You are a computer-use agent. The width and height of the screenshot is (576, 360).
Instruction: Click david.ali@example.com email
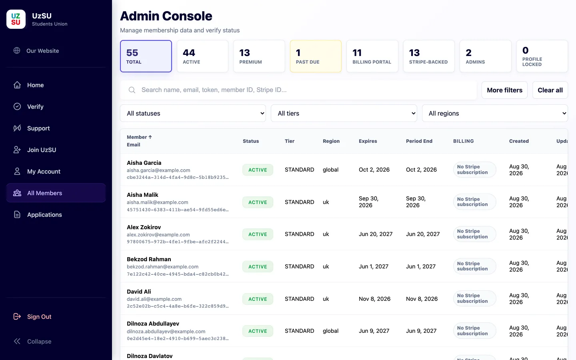154,299
